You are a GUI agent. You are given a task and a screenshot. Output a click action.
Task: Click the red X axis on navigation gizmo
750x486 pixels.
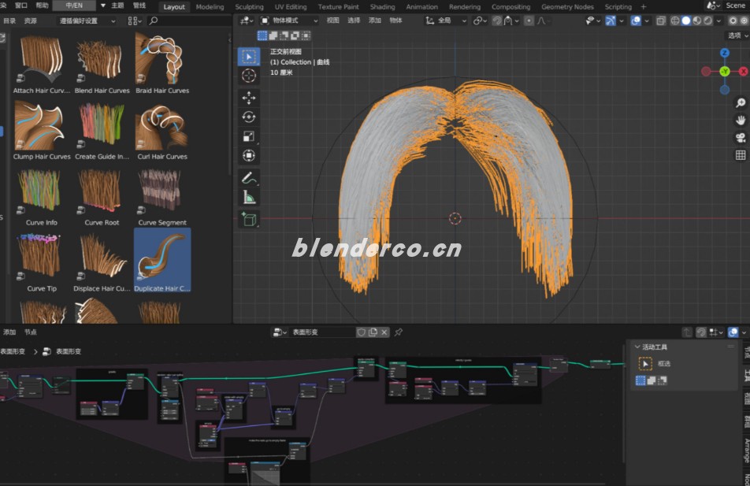point(744,71)
